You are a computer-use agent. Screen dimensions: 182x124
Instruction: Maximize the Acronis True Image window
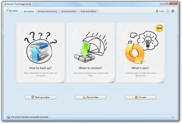pos(167,3)
